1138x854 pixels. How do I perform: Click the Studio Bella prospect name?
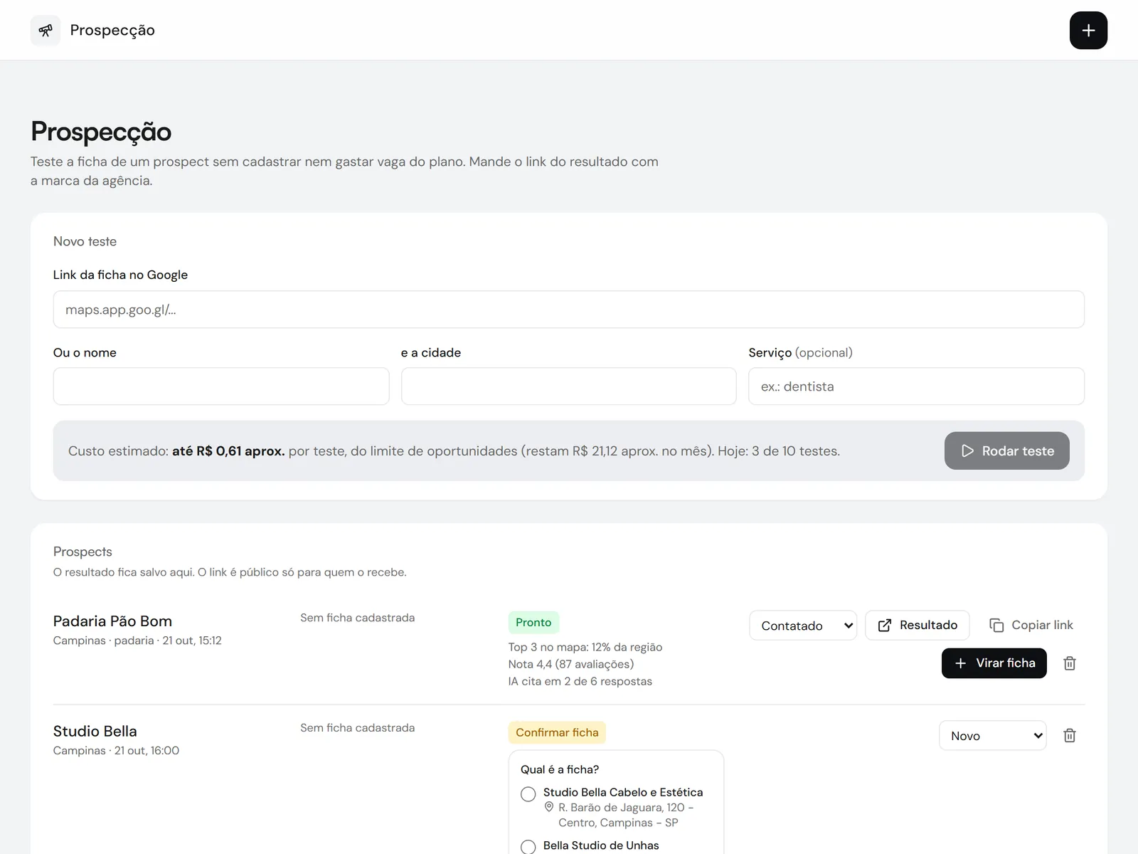[x=95, y=732]
